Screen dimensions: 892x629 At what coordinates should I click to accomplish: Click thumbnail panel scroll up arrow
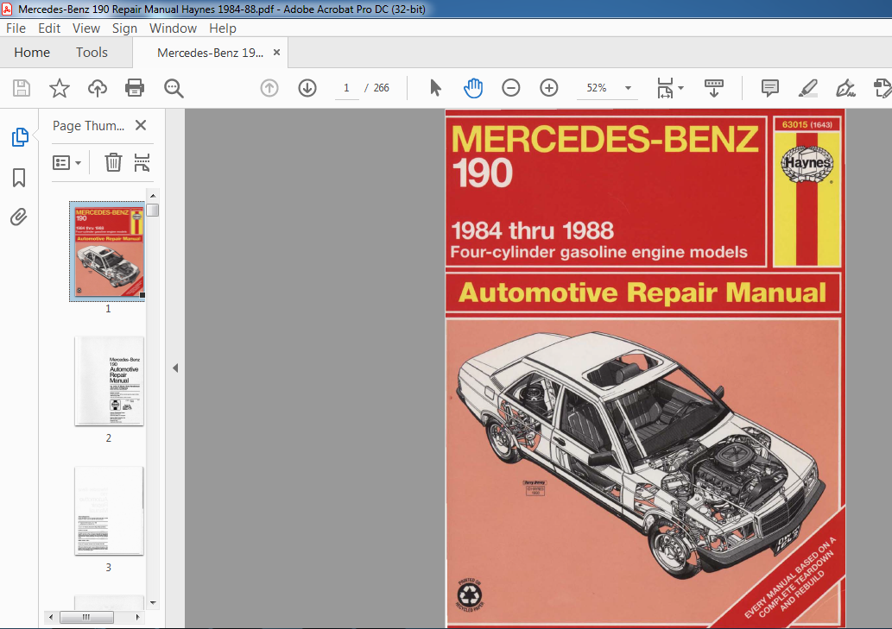153,196
